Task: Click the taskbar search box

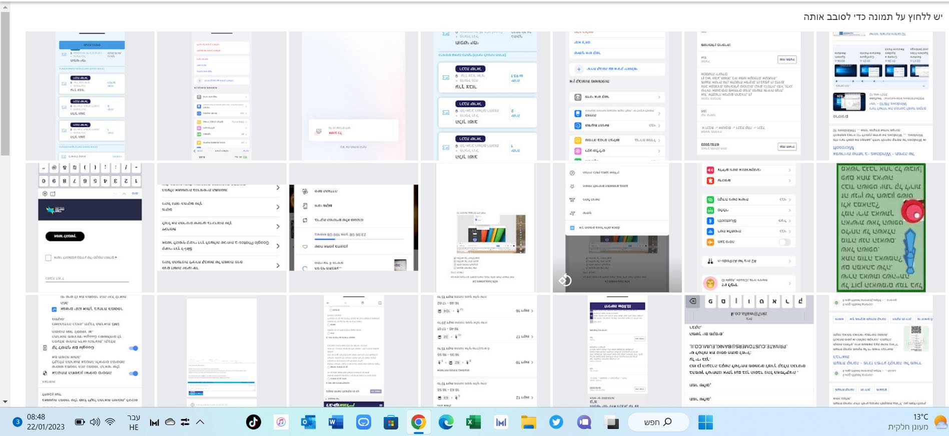Action: (x=658, y=422)
